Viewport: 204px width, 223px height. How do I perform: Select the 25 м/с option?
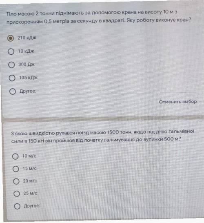17,194
